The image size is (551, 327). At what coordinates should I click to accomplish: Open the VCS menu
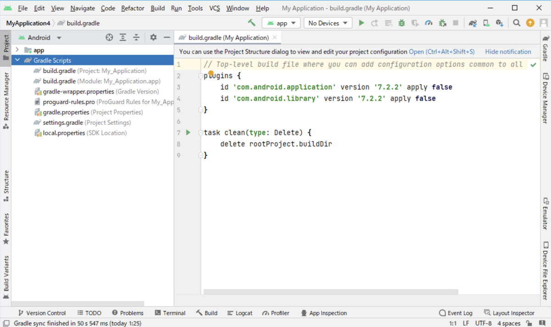click(214, 8)
